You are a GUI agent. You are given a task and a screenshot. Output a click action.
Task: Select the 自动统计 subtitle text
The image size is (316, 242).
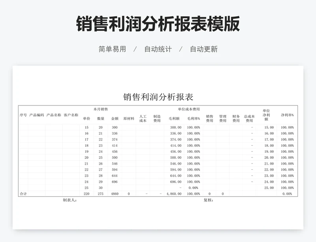click(158, 49)
